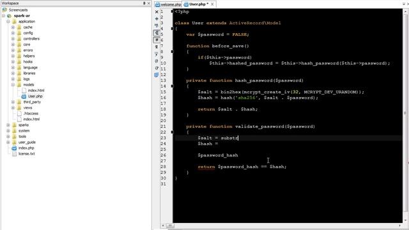Click line number 26 in the gutter

(164, 155)
